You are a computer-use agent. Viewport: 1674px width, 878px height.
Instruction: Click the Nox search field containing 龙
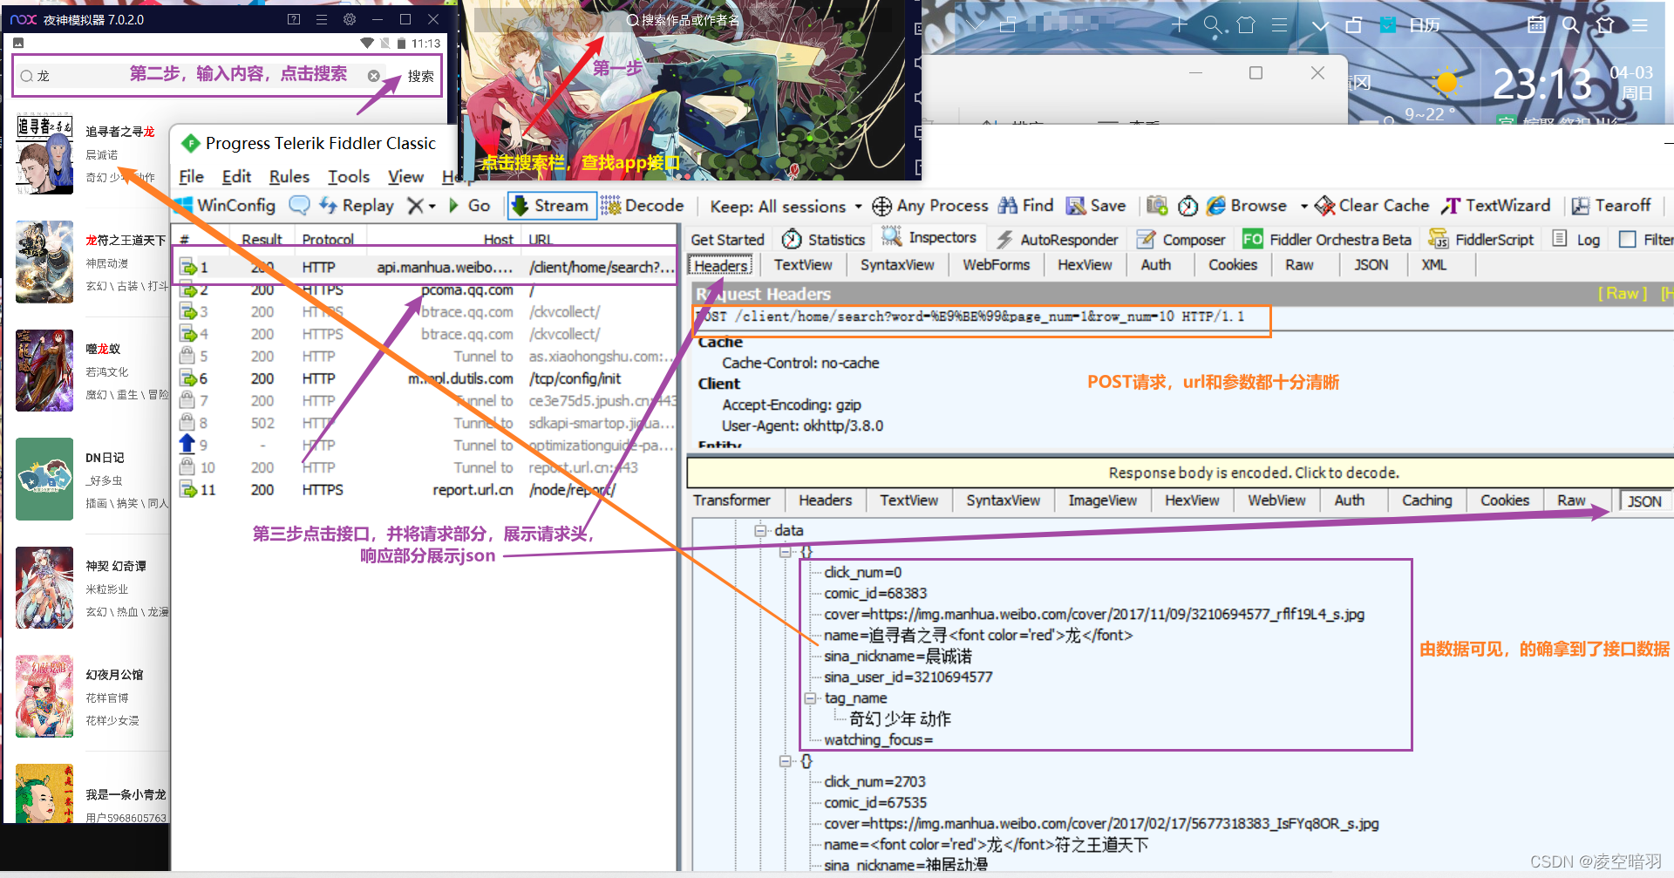click(201, 76)
